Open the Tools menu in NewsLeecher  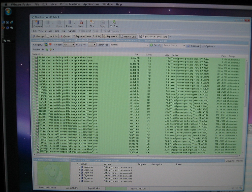[x=56, y=31]
